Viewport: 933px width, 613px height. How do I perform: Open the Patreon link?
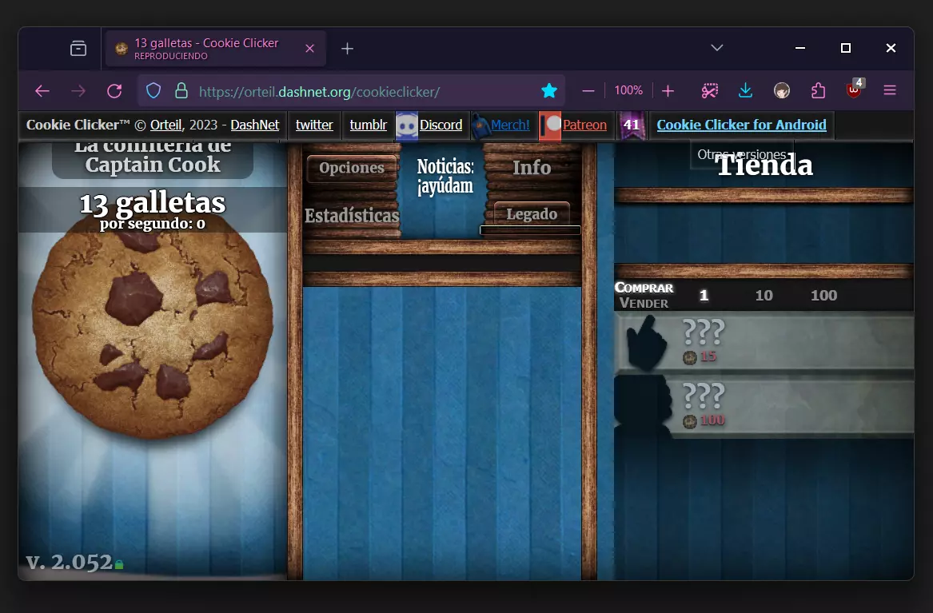(x=585, y=125)
